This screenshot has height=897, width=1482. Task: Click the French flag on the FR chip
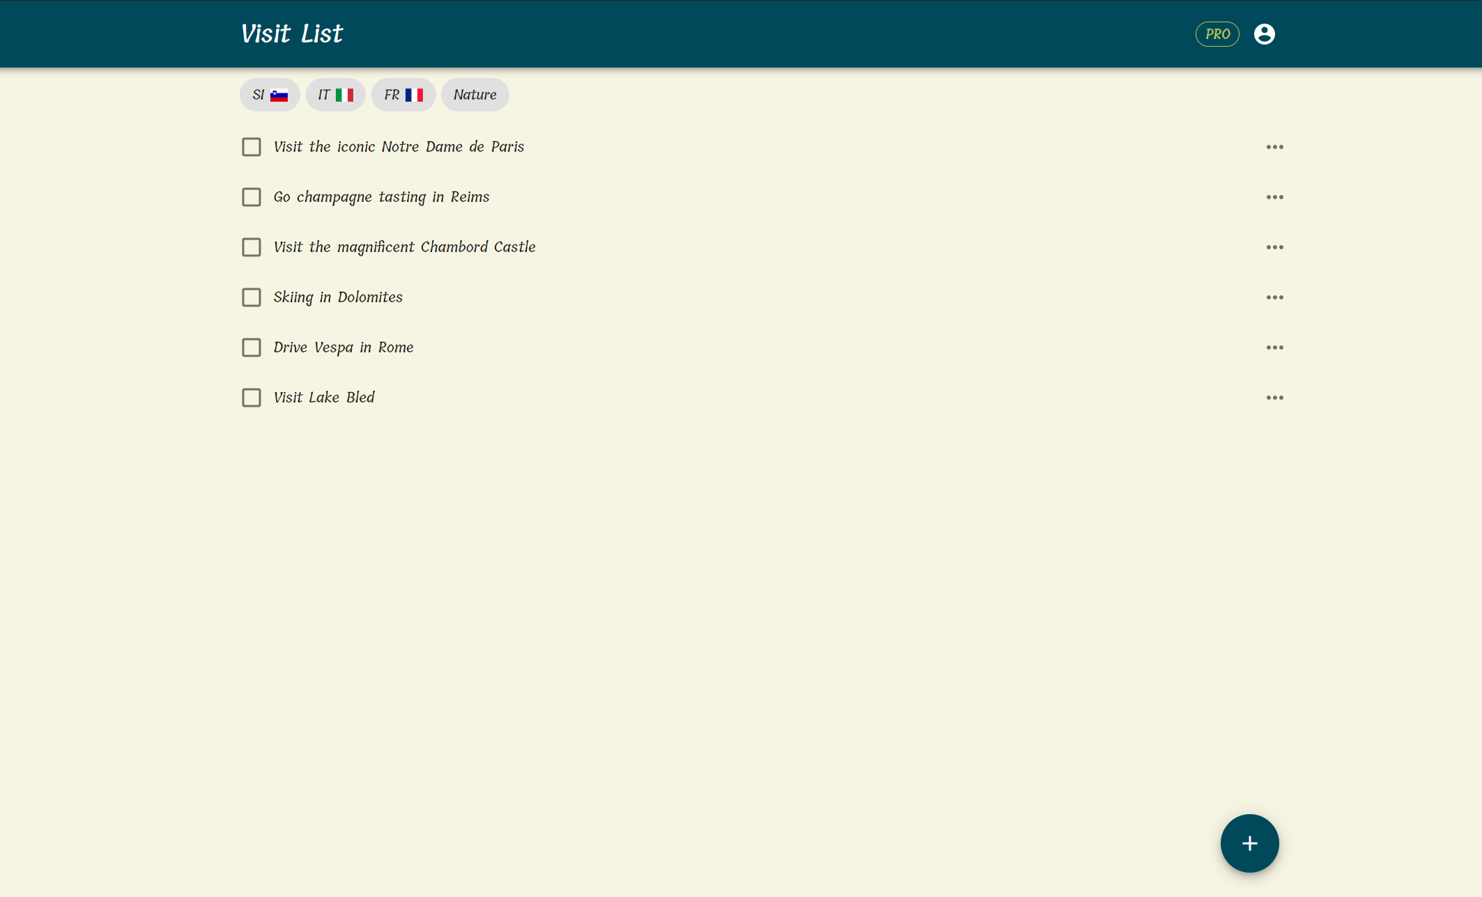pos(415,94)
